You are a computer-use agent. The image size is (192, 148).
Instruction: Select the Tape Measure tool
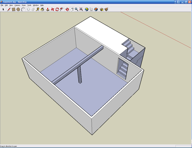(x=38, y=10)
